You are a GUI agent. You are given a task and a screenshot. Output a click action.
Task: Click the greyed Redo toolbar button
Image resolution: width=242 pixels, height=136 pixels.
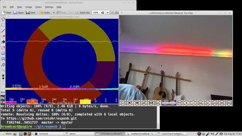point(61,12)
